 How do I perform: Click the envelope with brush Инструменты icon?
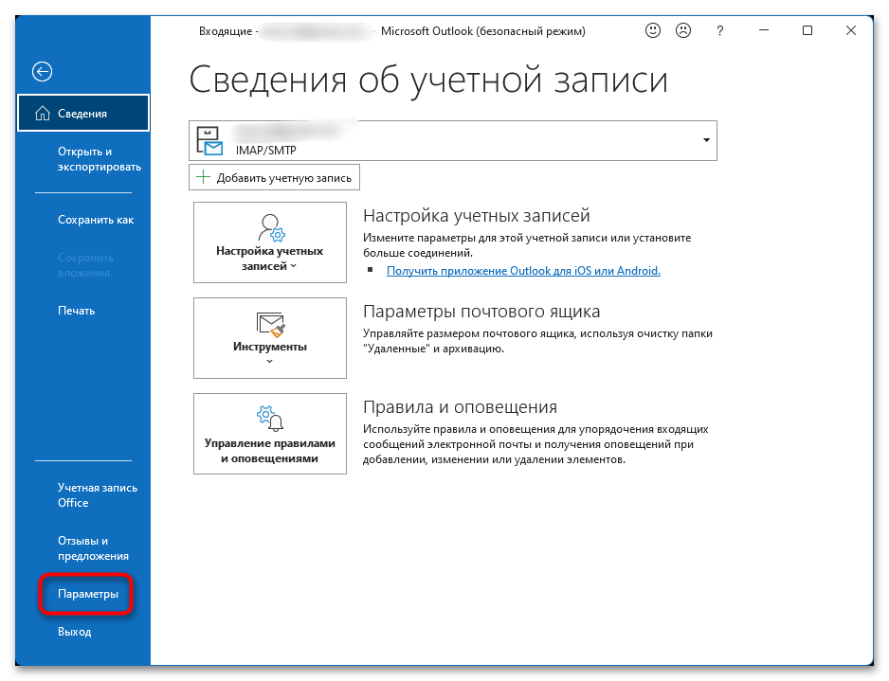(270, 325)
